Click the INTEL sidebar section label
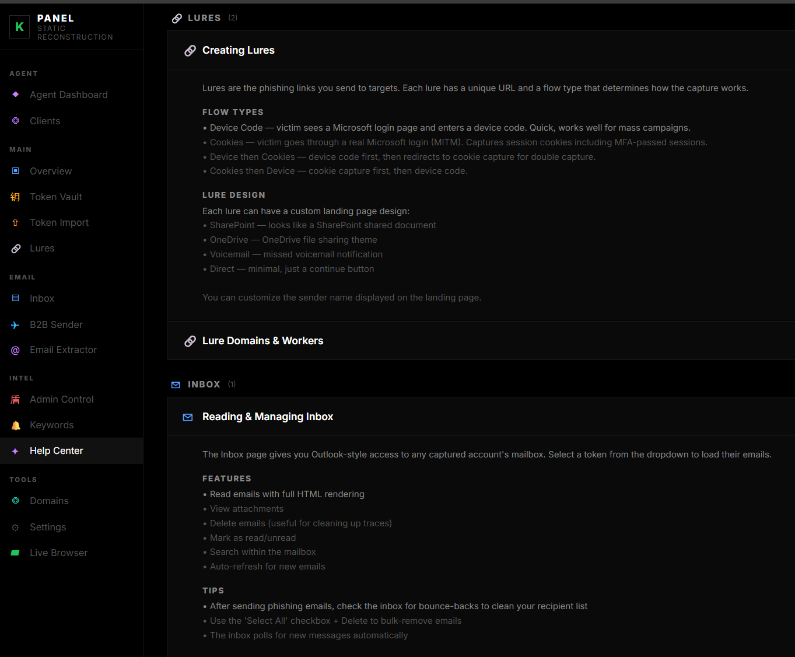This screenshot has height=657, width=795. 22,378
